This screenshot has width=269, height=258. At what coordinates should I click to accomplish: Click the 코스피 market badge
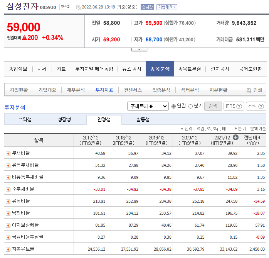(66, 7)
